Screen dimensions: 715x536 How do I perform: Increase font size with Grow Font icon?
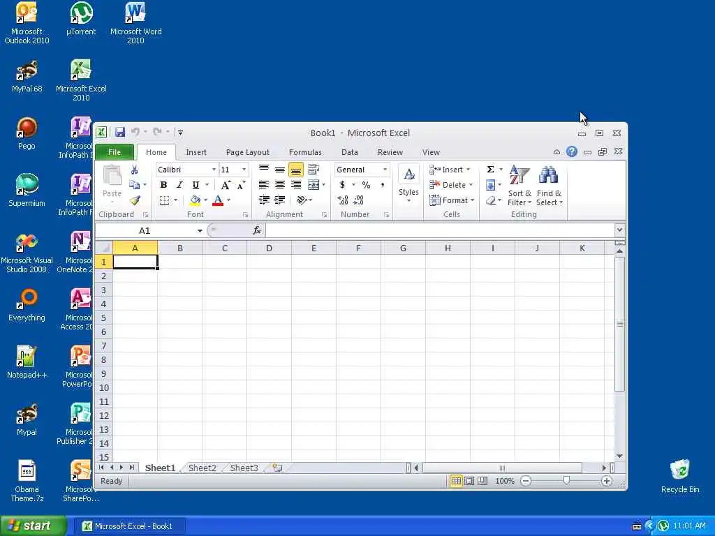(x=226, y=185)
